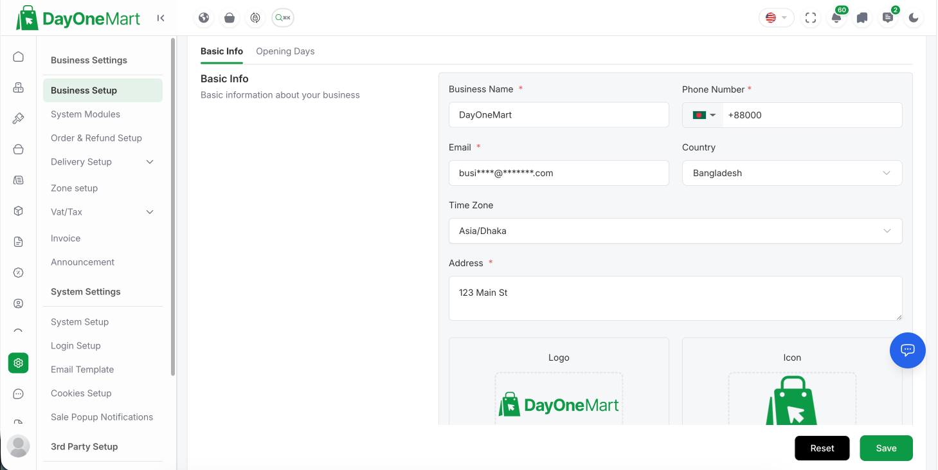Click the DayOneMart logo in the header
This screenshot has height=470, width=938.
pos(78,18)
